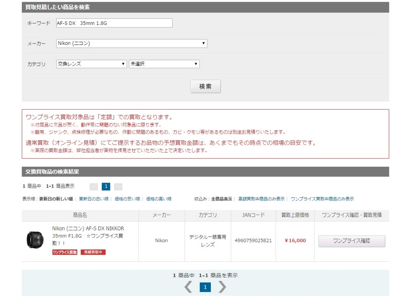The image size is (406, 297).
Task: Click the large previous chevron in bottom pagination
Action: pyautogui.click(x=188, y=287)
